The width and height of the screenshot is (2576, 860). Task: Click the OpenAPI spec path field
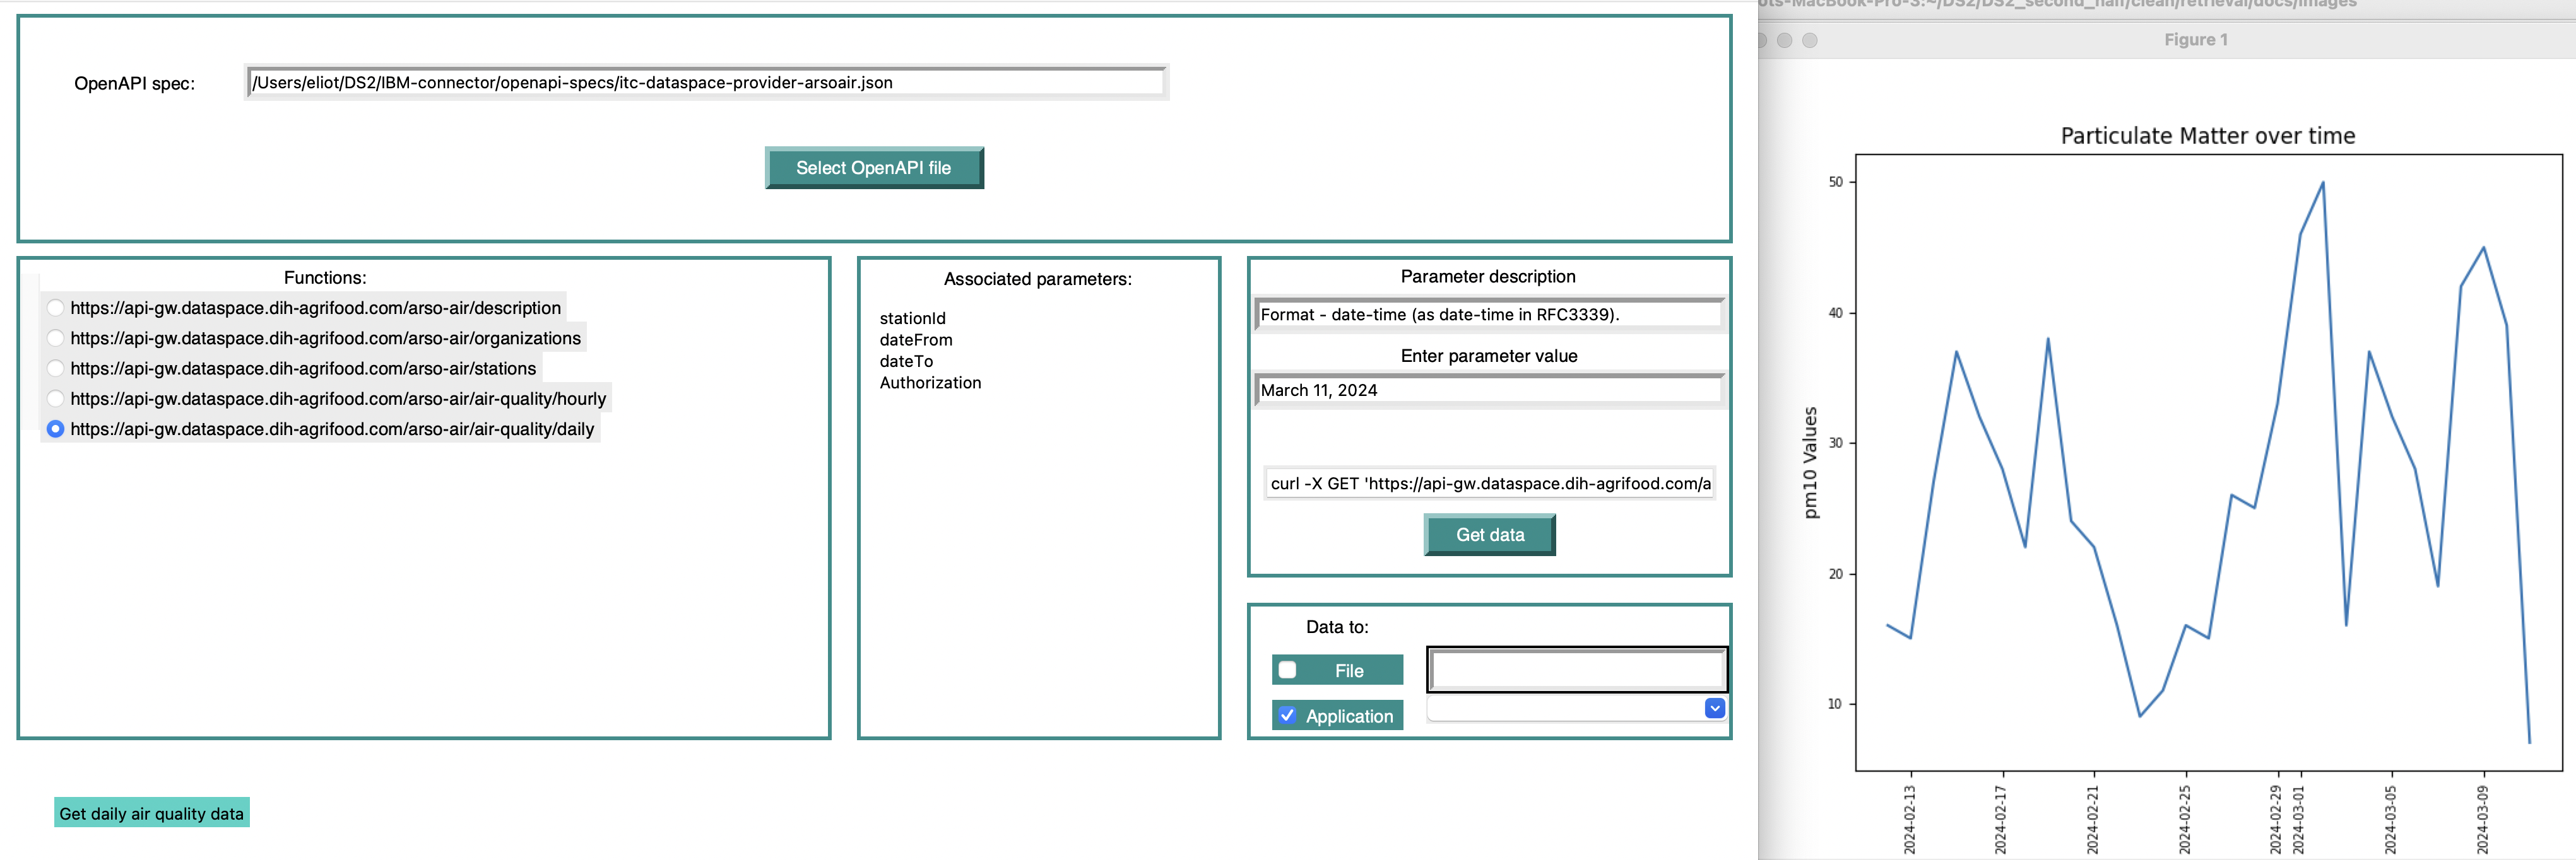click(705, 83)
